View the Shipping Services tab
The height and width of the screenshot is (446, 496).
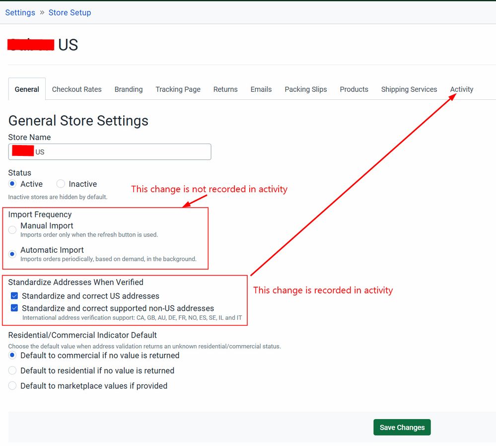coord(409,89)
